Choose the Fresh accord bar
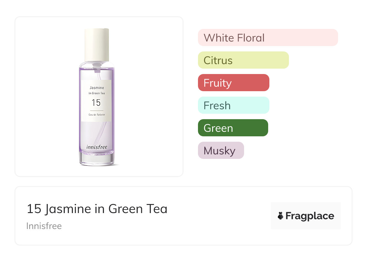This screenshot has height=260, width=367. click(233, 105)
